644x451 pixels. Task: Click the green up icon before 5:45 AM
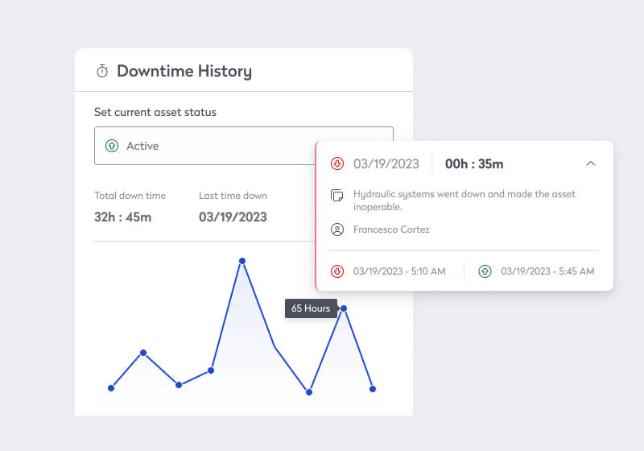(485, 271)
